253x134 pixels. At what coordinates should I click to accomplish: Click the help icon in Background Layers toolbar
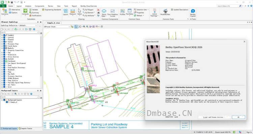click(x=31, y=94)
